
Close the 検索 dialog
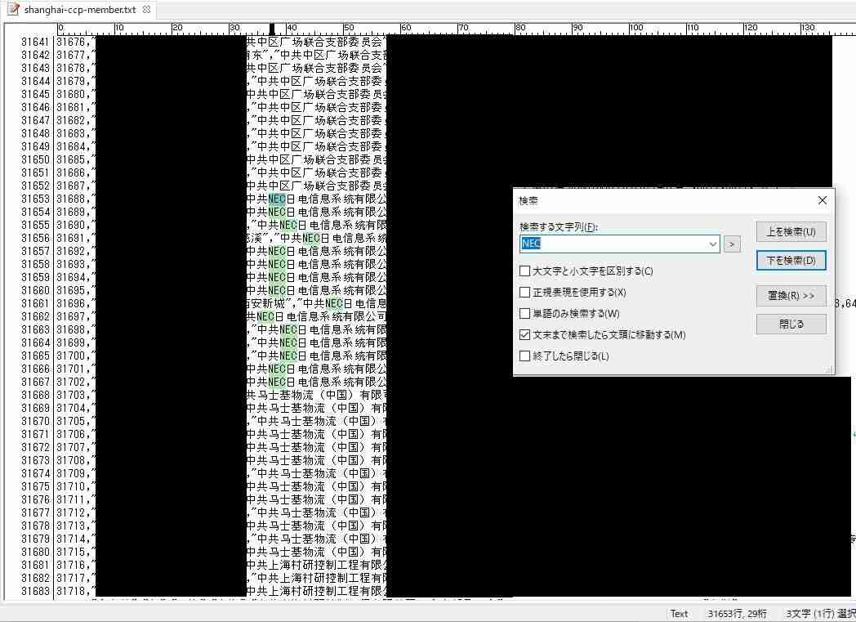click(x=823, y=200)
